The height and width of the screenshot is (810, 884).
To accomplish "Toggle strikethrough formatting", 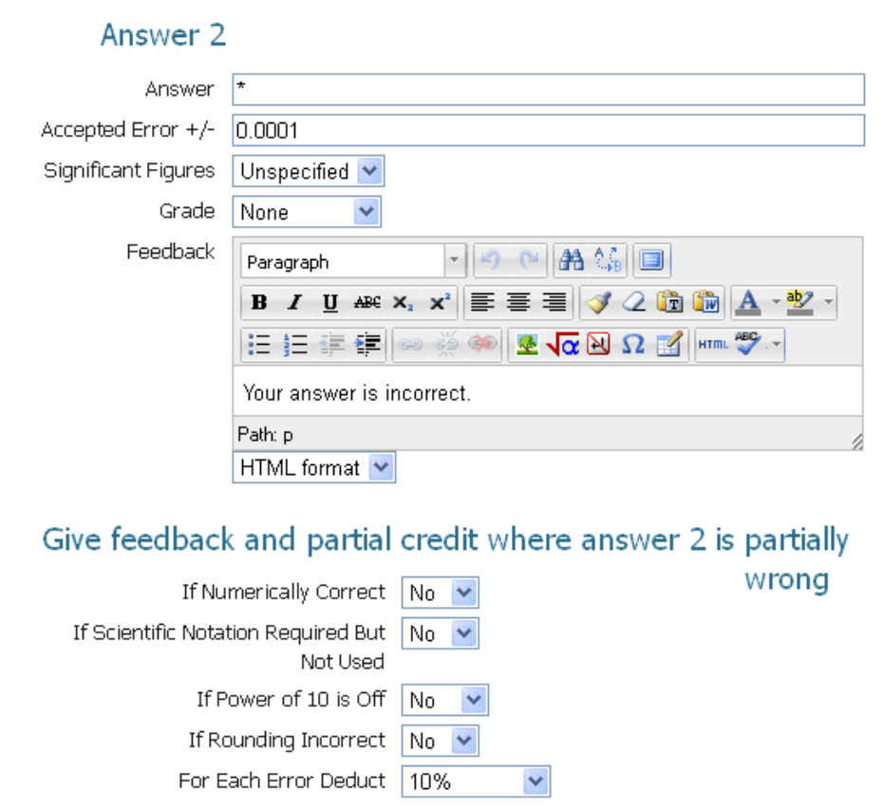I will click(x=366, y=301).
